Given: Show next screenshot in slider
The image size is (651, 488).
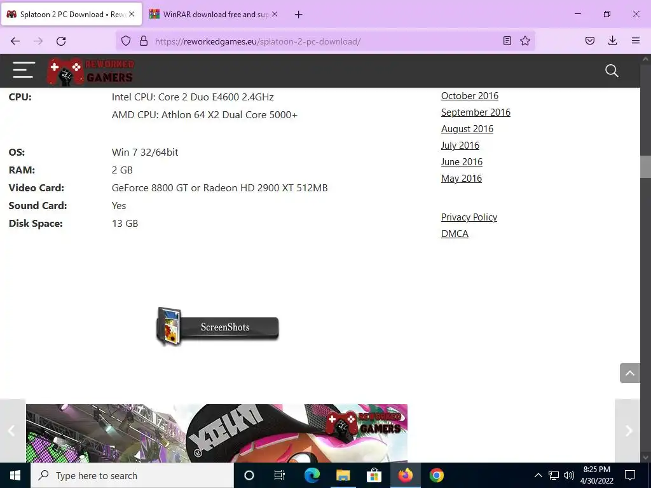Looking at the screenshot, I should tap(627, 431).
